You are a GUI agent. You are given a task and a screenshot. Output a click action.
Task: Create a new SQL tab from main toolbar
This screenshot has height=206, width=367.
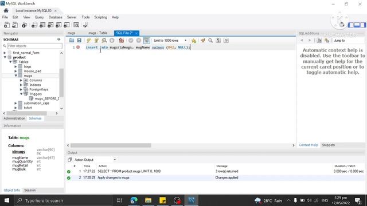(7, 25)
